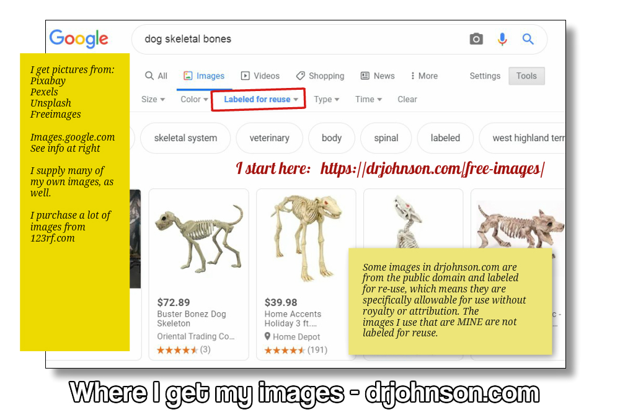
Task: Click Clear to reset filters
Action: [407, 99]
